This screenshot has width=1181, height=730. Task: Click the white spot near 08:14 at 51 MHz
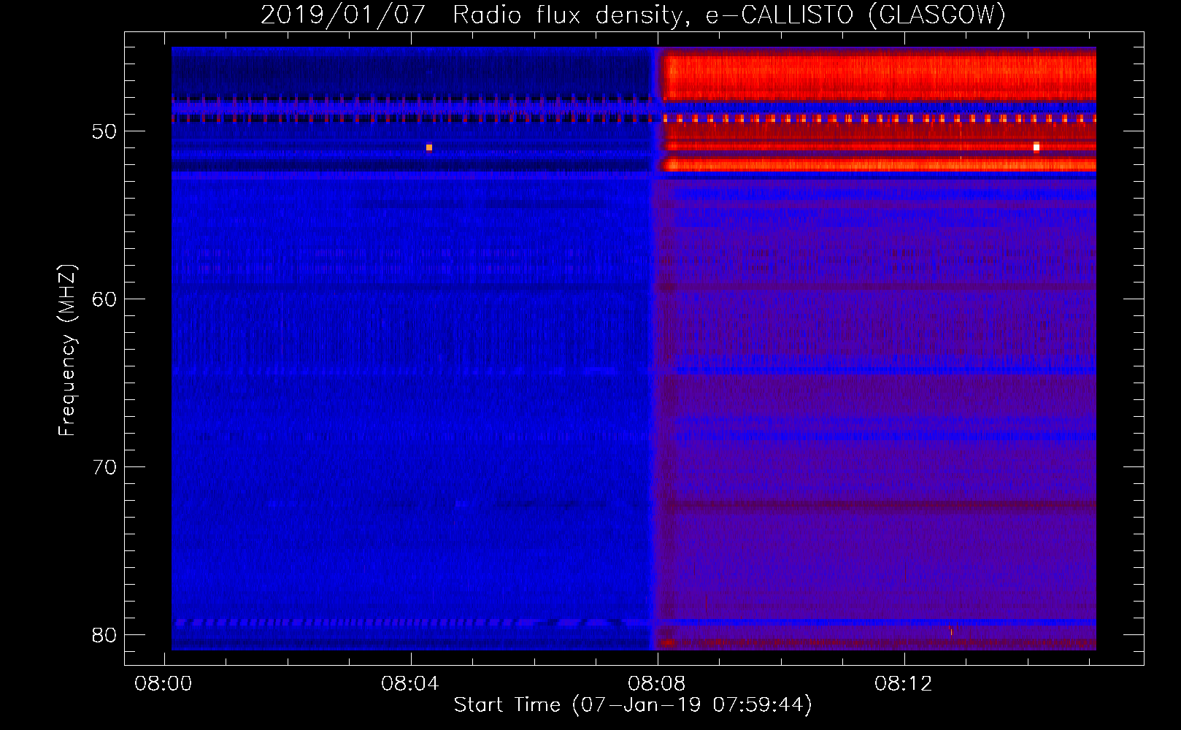point(1036,147)
